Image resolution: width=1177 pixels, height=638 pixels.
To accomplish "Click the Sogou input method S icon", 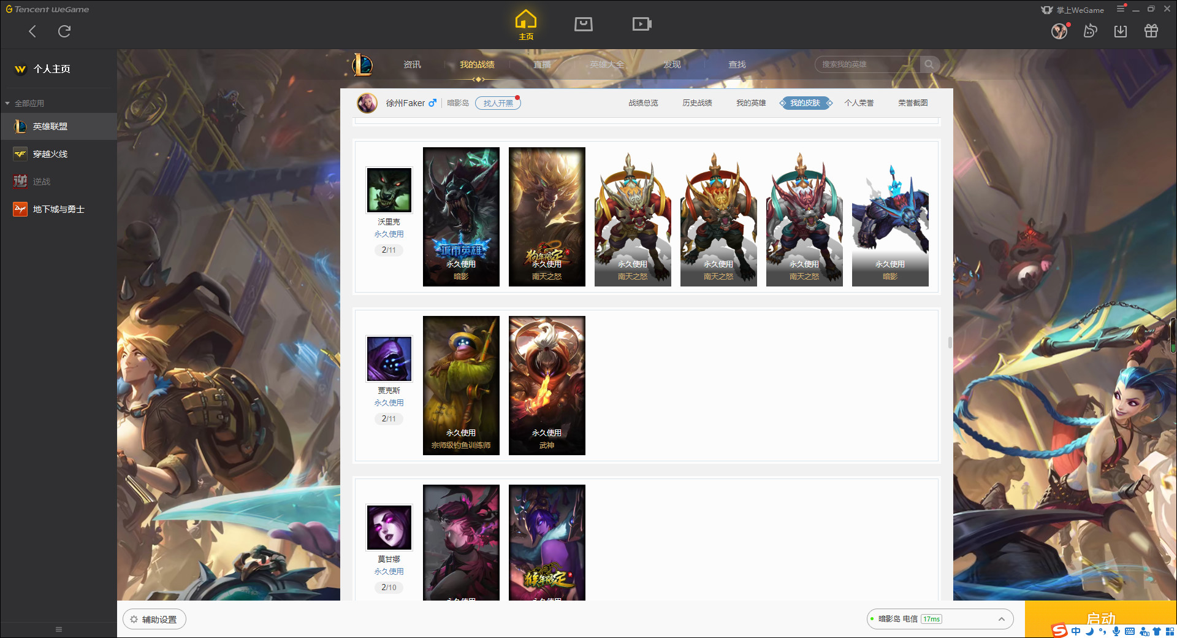I will 1059,631.
